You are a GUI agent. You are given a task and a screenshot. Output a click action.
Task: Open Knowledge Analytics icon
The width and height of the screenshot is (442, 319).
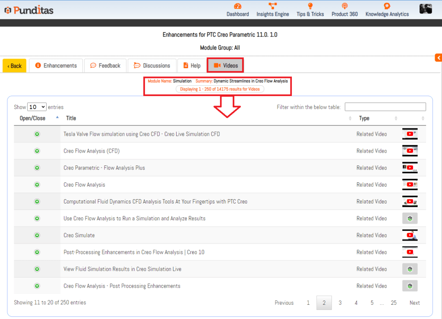tap(387, 6)
